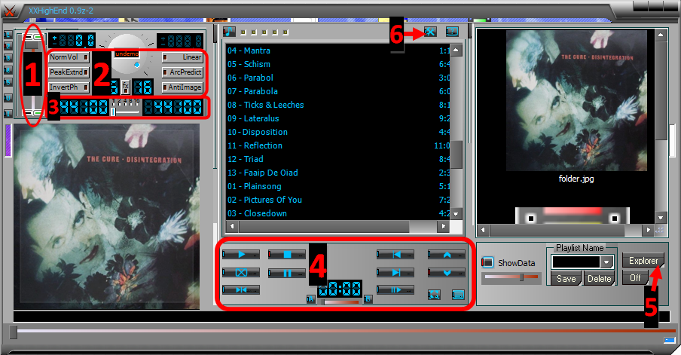The height and width of the screenshot is (355, 681).
Task: Click the undemo label on the knob
Action: pyautogui.click(x=127, y=54)
